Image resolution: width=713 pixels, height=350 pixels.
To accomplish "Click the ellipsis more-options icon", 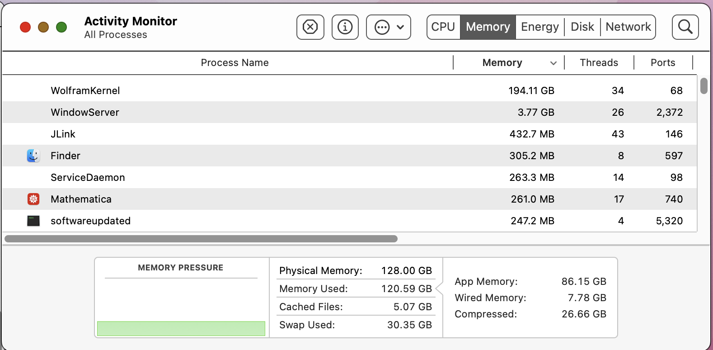I will pyautogui.click(x=382, y=27).
